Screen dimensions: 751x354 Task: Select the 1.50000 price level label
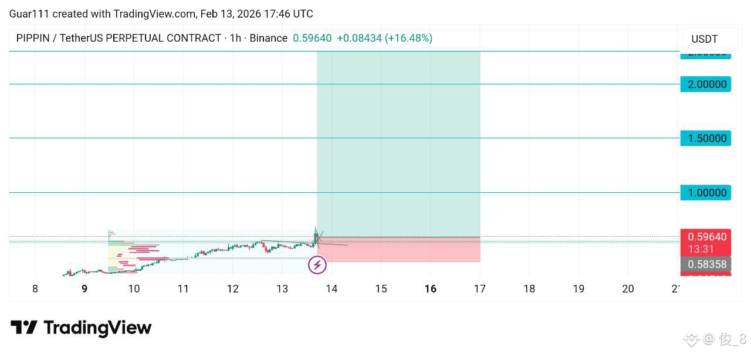click(705, 138)
